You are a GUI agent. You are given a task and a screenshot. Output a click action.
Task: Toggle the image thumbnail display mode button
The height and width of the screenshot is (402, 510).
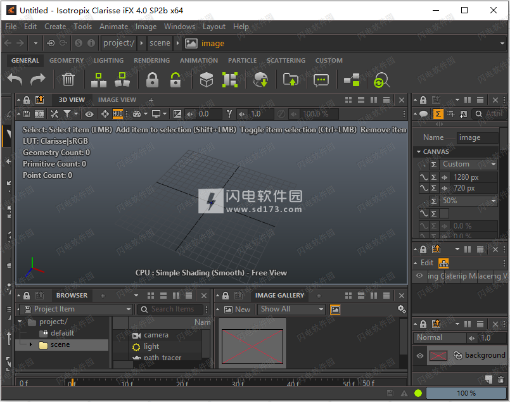(335, 310)
